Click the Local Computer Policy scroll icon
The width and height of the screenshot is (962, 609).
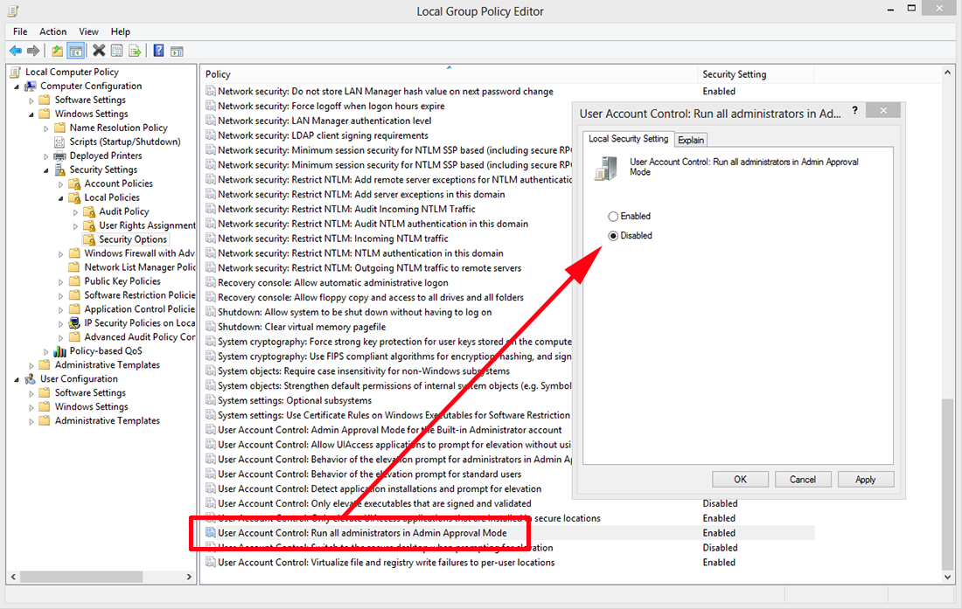pos(16,72)
